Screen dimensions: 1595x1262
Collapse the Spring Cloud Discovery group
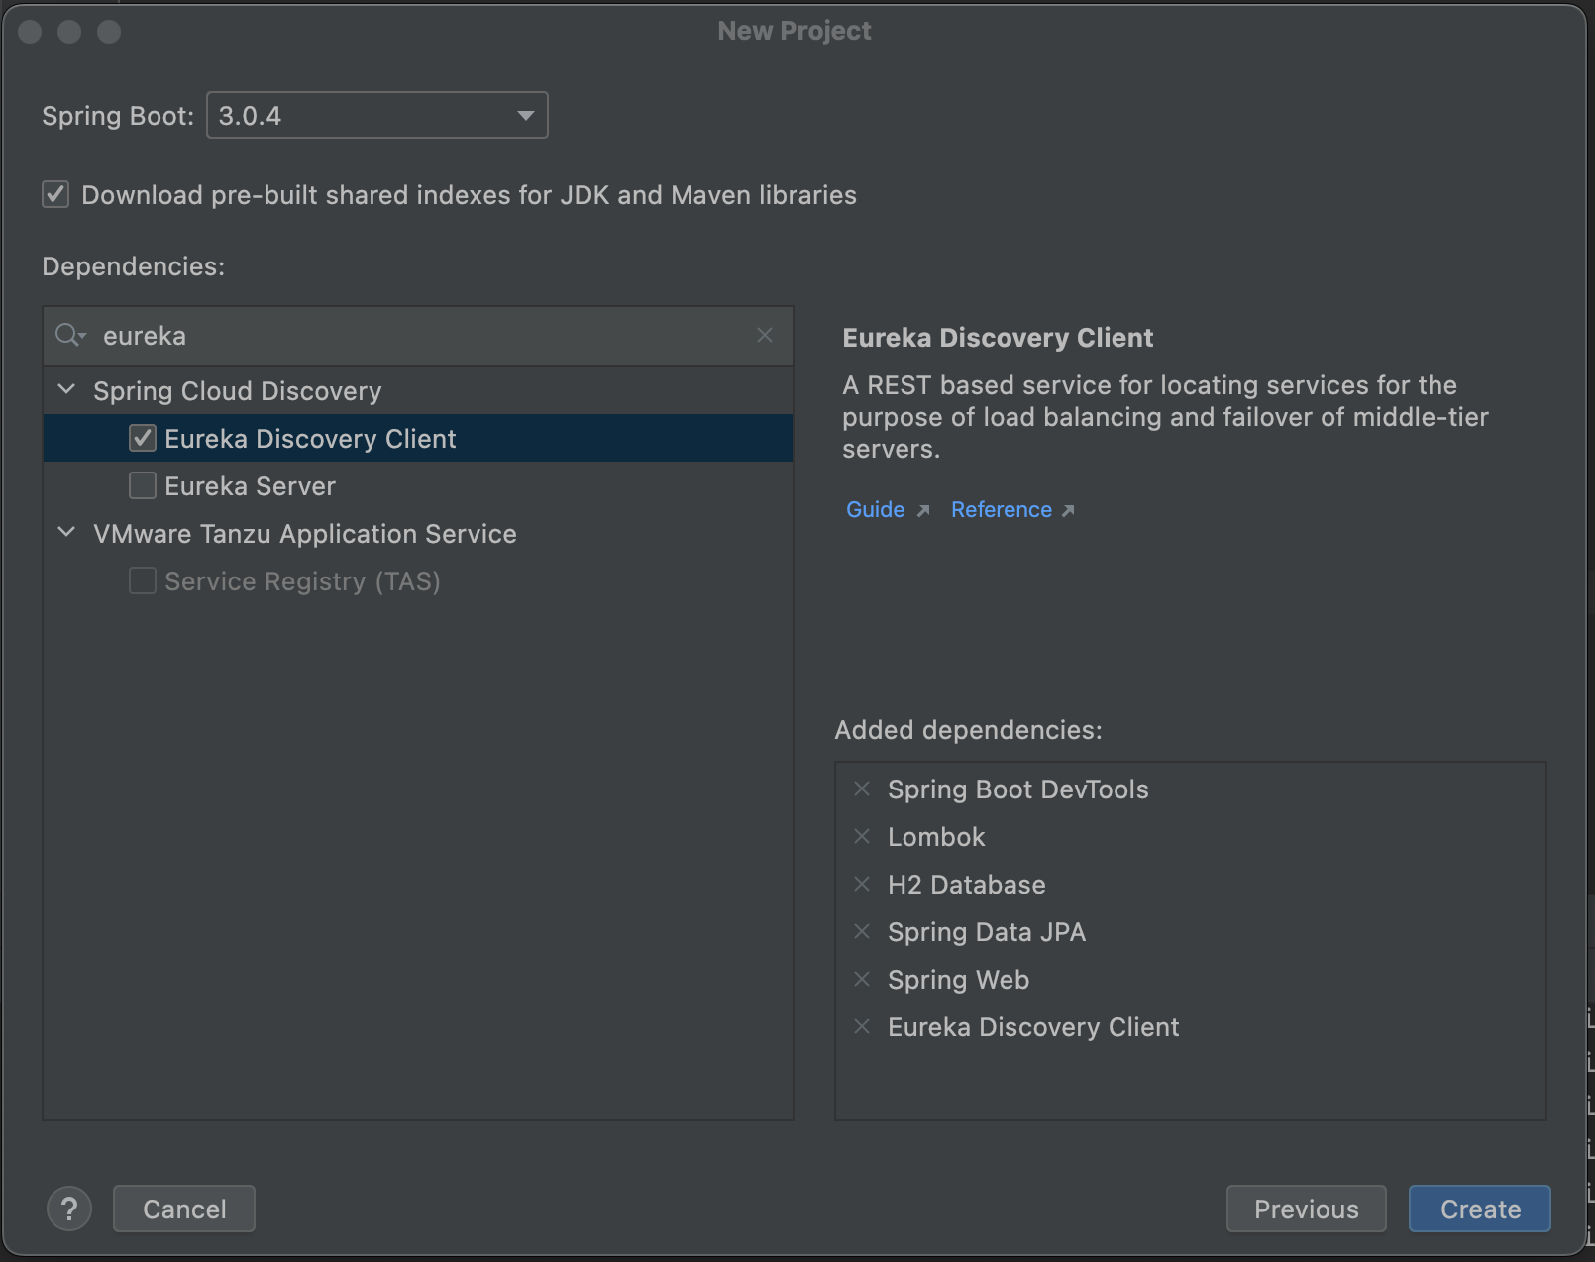(x=66, y=390)
